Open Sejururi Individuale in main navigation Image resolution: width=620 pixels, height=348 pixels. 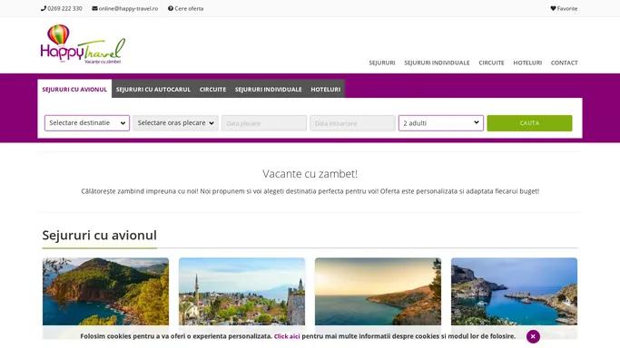tap(437, 63)
